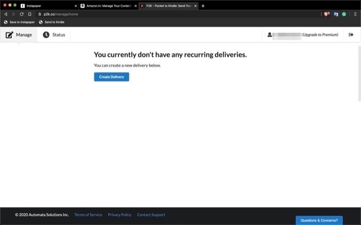
Task: Close the P2K tab
Action: tap(195, 6)
